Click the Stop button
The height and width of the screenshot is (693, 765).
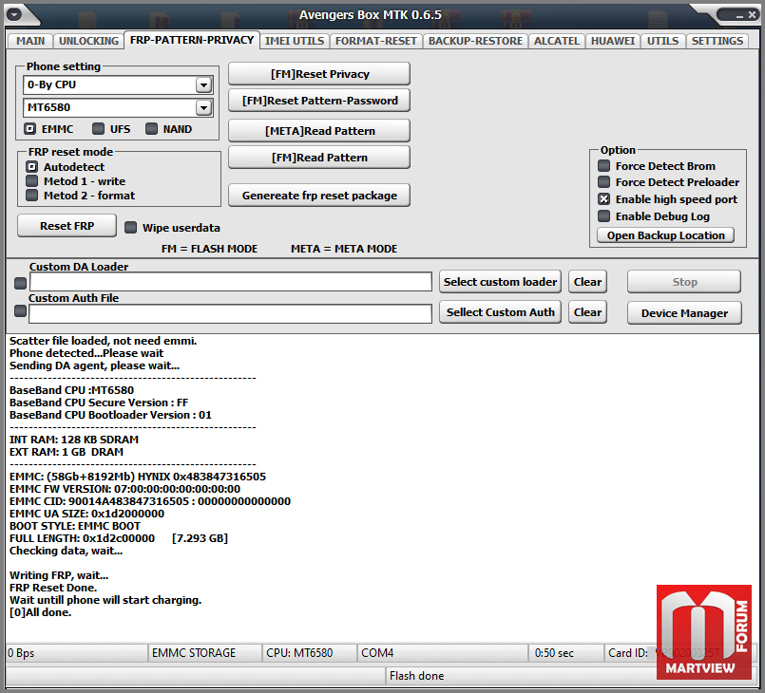[x=684, y=282]
